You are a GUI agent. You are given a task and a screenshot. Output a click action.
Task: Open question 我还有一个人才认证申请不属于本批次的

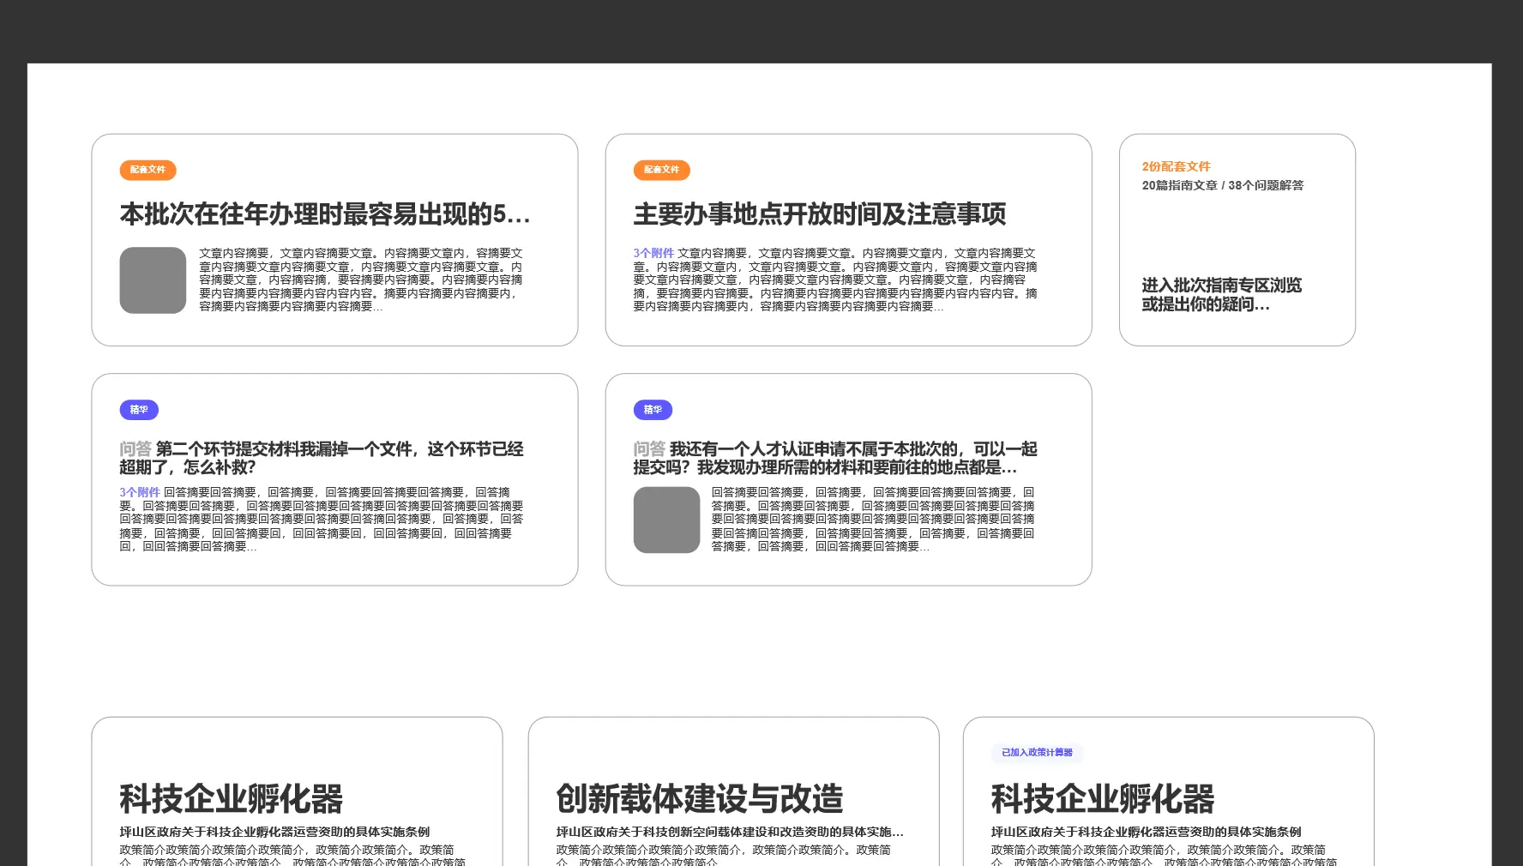835,458
